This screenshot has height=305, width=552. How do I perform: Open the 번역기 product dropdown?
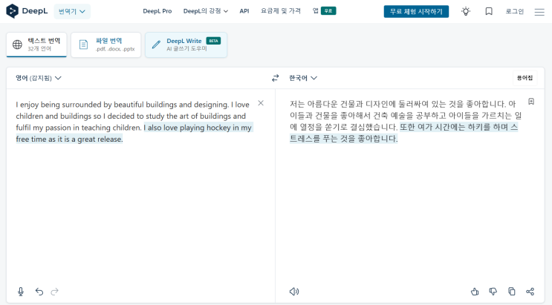pos(72,12)
